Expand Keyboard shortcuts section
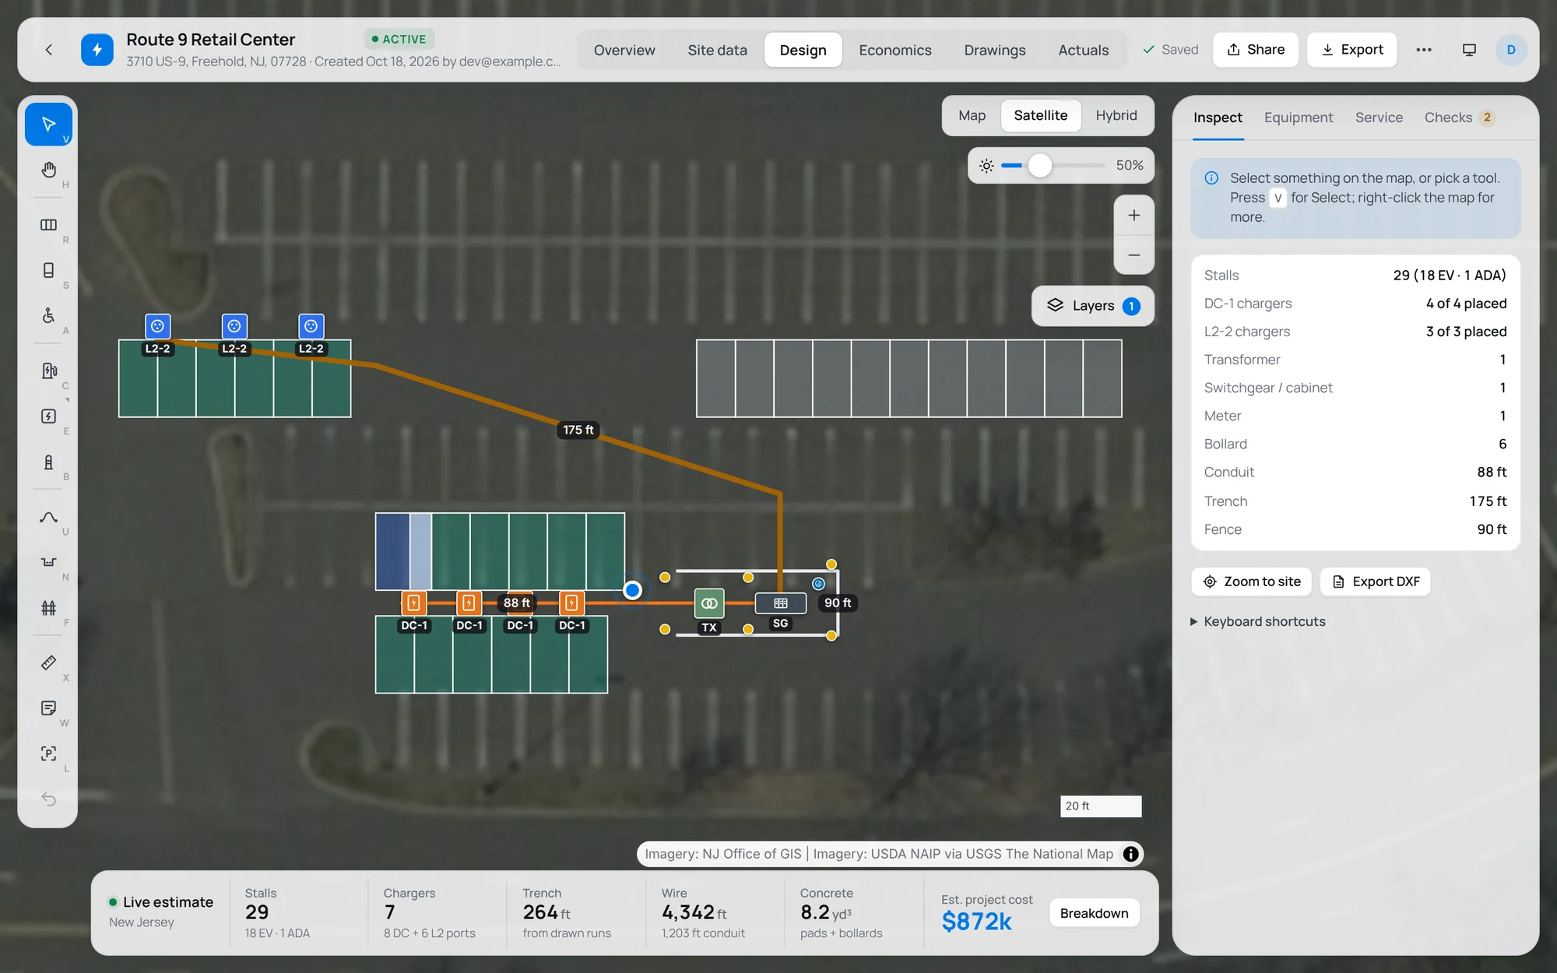Image resolution: width=1557 pixels, height=973 pixels. 1258,621
